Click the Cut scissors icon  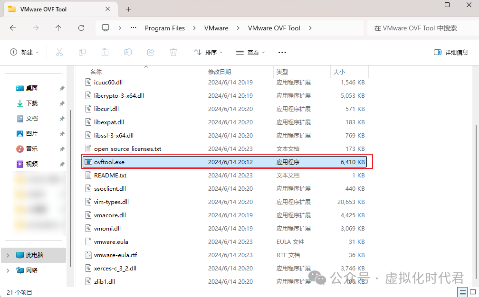point(59,53)
